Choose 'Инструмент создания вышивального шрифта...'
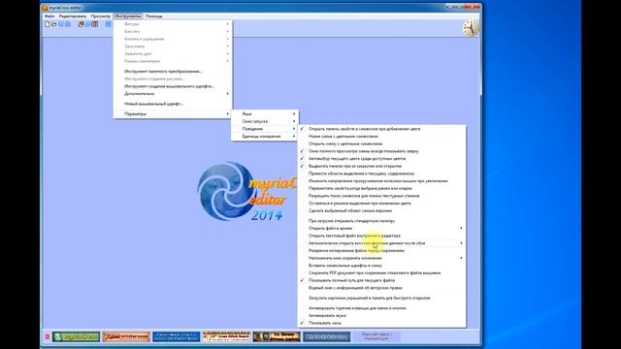 173,86
